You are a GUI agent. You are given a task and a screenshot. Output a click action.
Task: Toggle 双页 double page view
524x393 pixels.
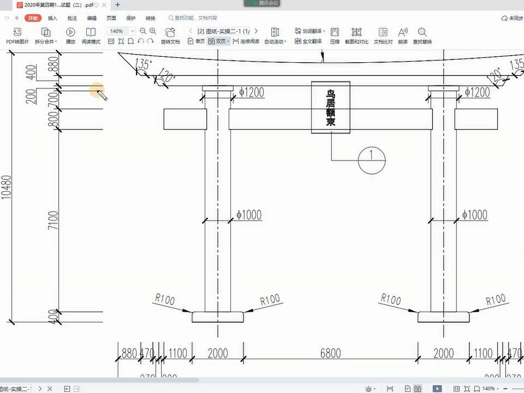(x=219, y=41)
